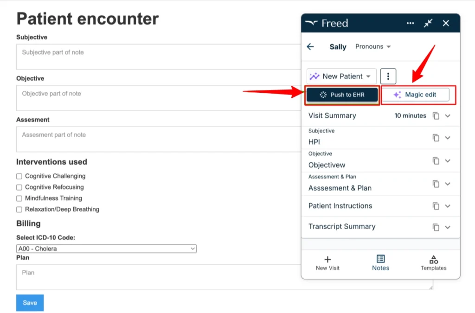This screenshot has width=475, height=313.
Task: Start a New Visit from bottom bar
Action: [327, 263]
